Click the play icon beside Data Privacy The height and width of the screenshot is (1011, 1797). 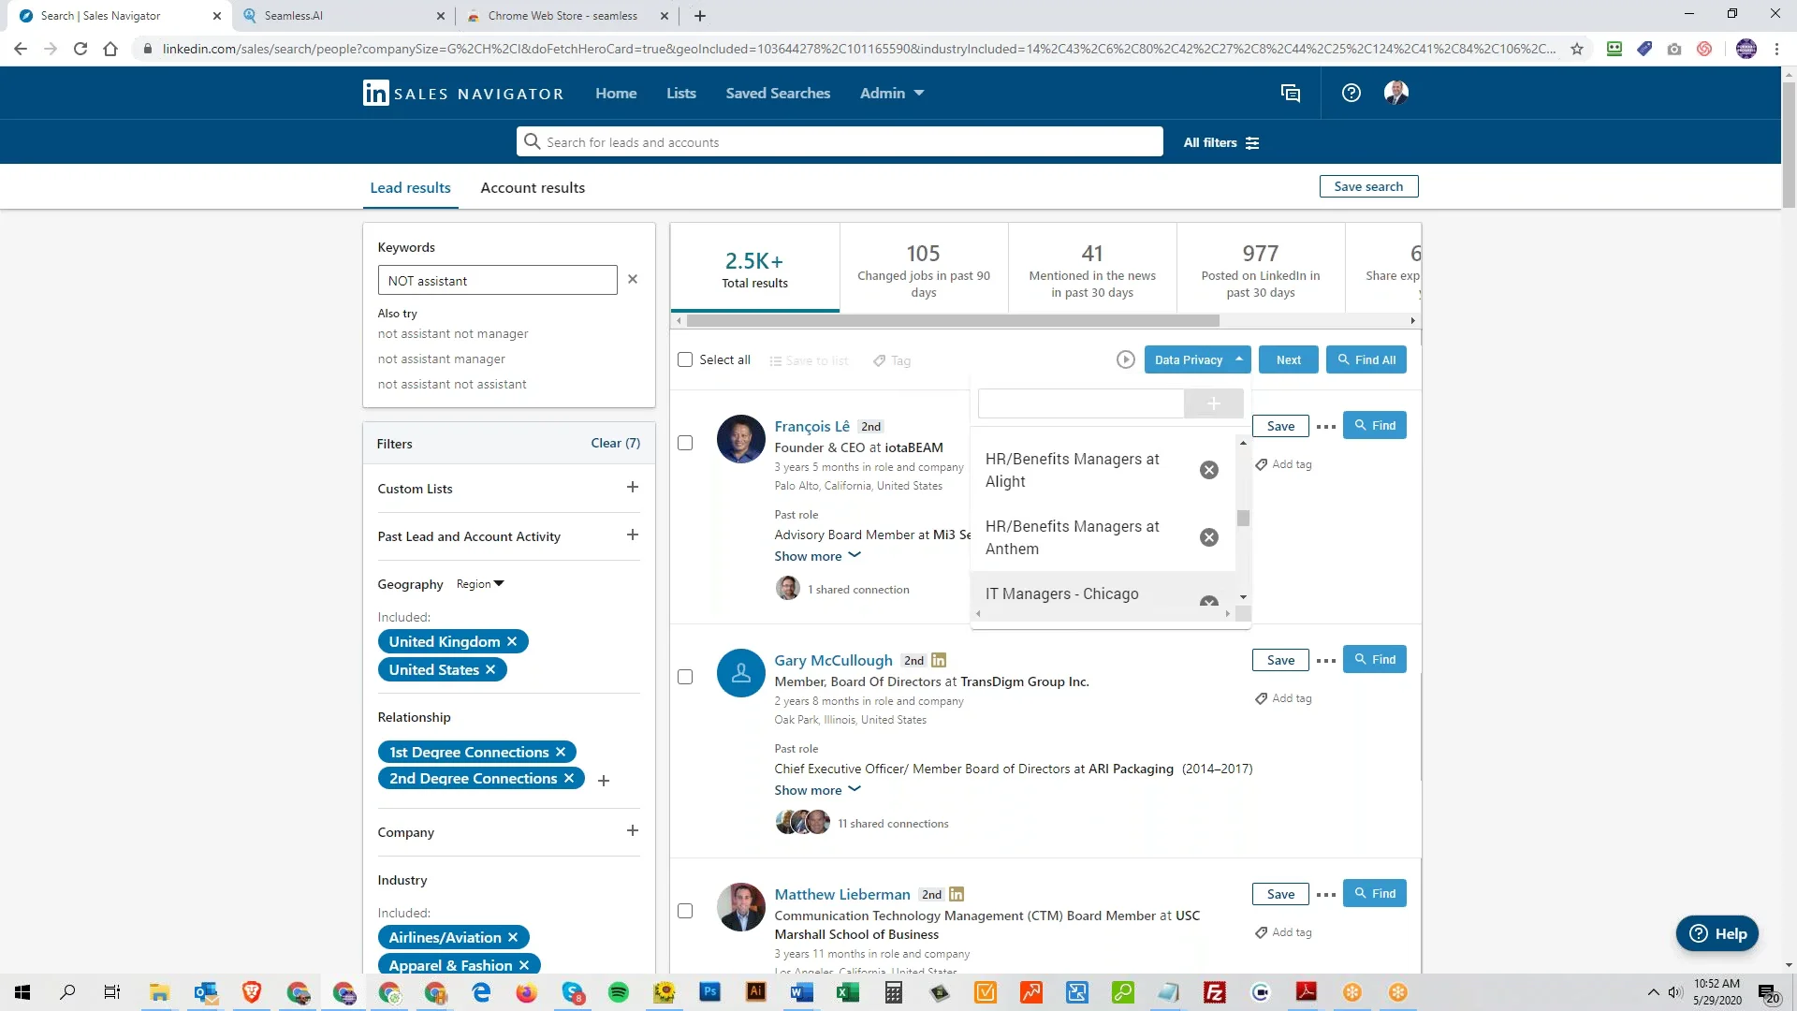point(1126,359)
